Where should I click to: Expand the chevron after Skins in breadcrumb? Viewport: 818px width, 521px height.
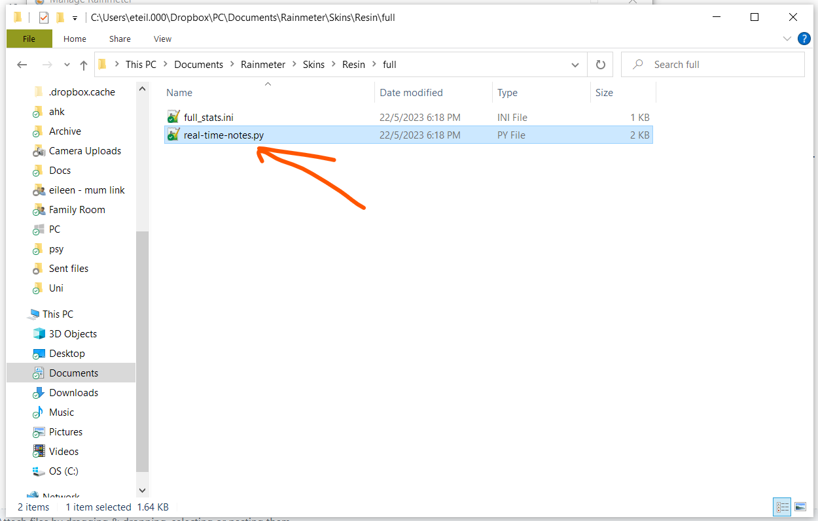coord(334,65)
